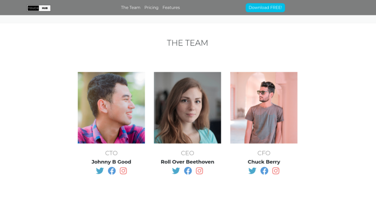This screenshot has height=211, width=376.
Task: Click the name Johnny B Good
Action: click(111, 162)
